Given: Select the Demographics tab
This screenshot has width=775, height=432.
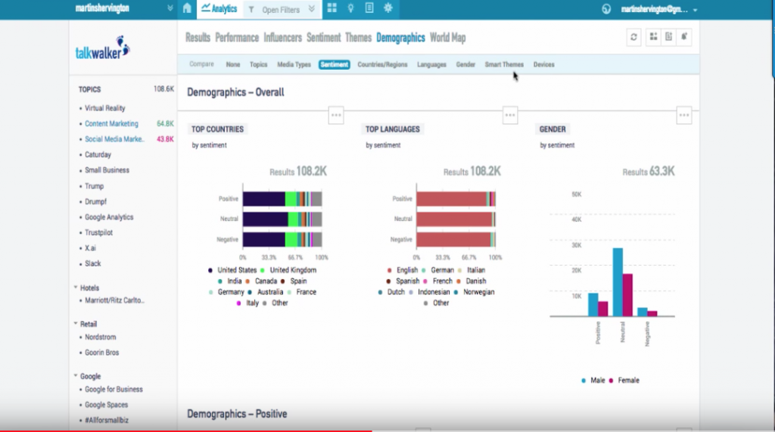Looking at the screenshot, I should (400, 38).
